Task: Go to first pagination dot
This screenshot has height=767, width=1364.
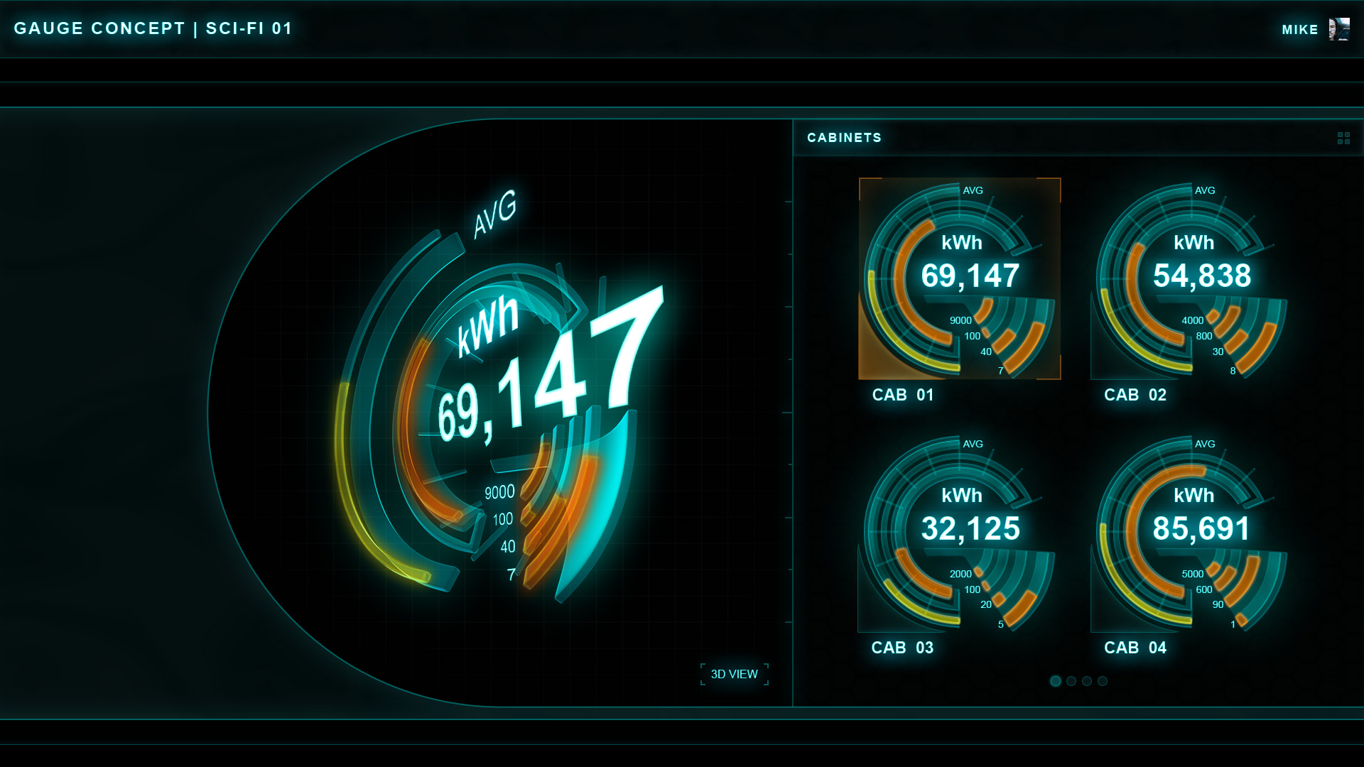Action: coord(1056,681)
